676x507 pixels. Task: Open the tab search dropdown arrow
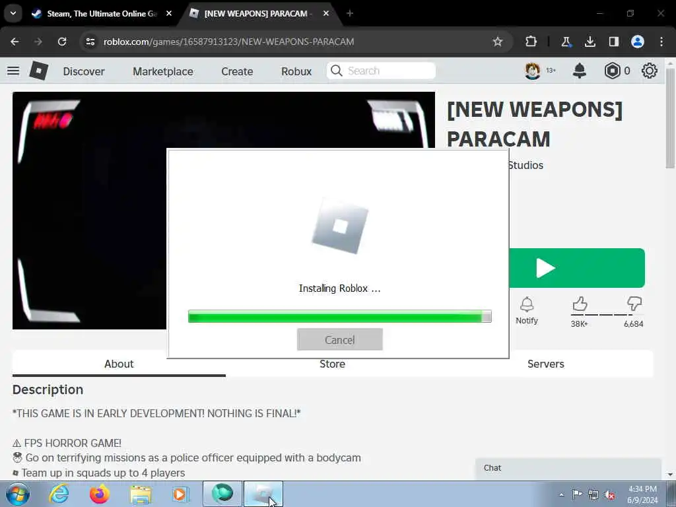coord(13,13)
